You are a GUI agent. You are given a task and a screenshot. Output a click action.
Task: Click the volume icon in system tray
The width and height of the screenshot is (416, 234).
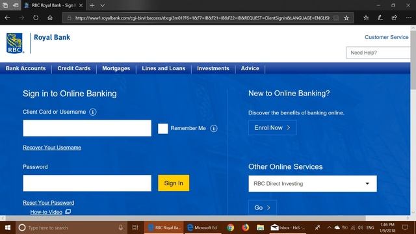pyautogui.click(x=360, y=227)
